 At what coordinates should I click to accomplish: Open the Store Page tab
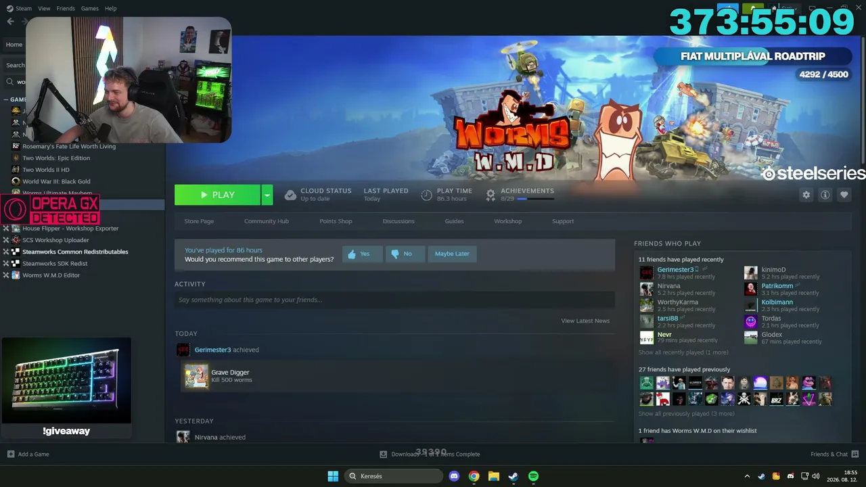click(199, 221)
